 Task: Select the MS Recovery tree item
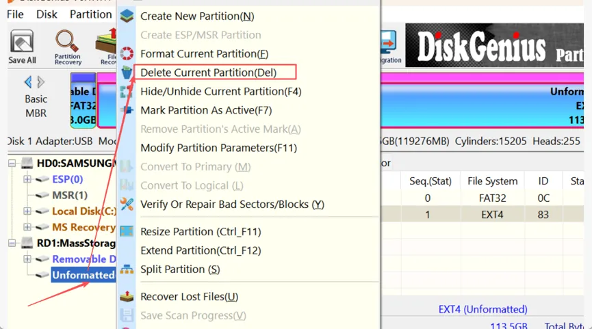(83, 227)
